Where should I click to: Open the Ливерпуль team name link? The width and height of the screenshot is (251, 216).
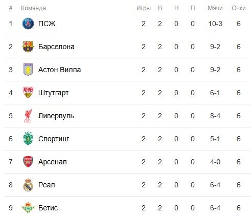56,116
